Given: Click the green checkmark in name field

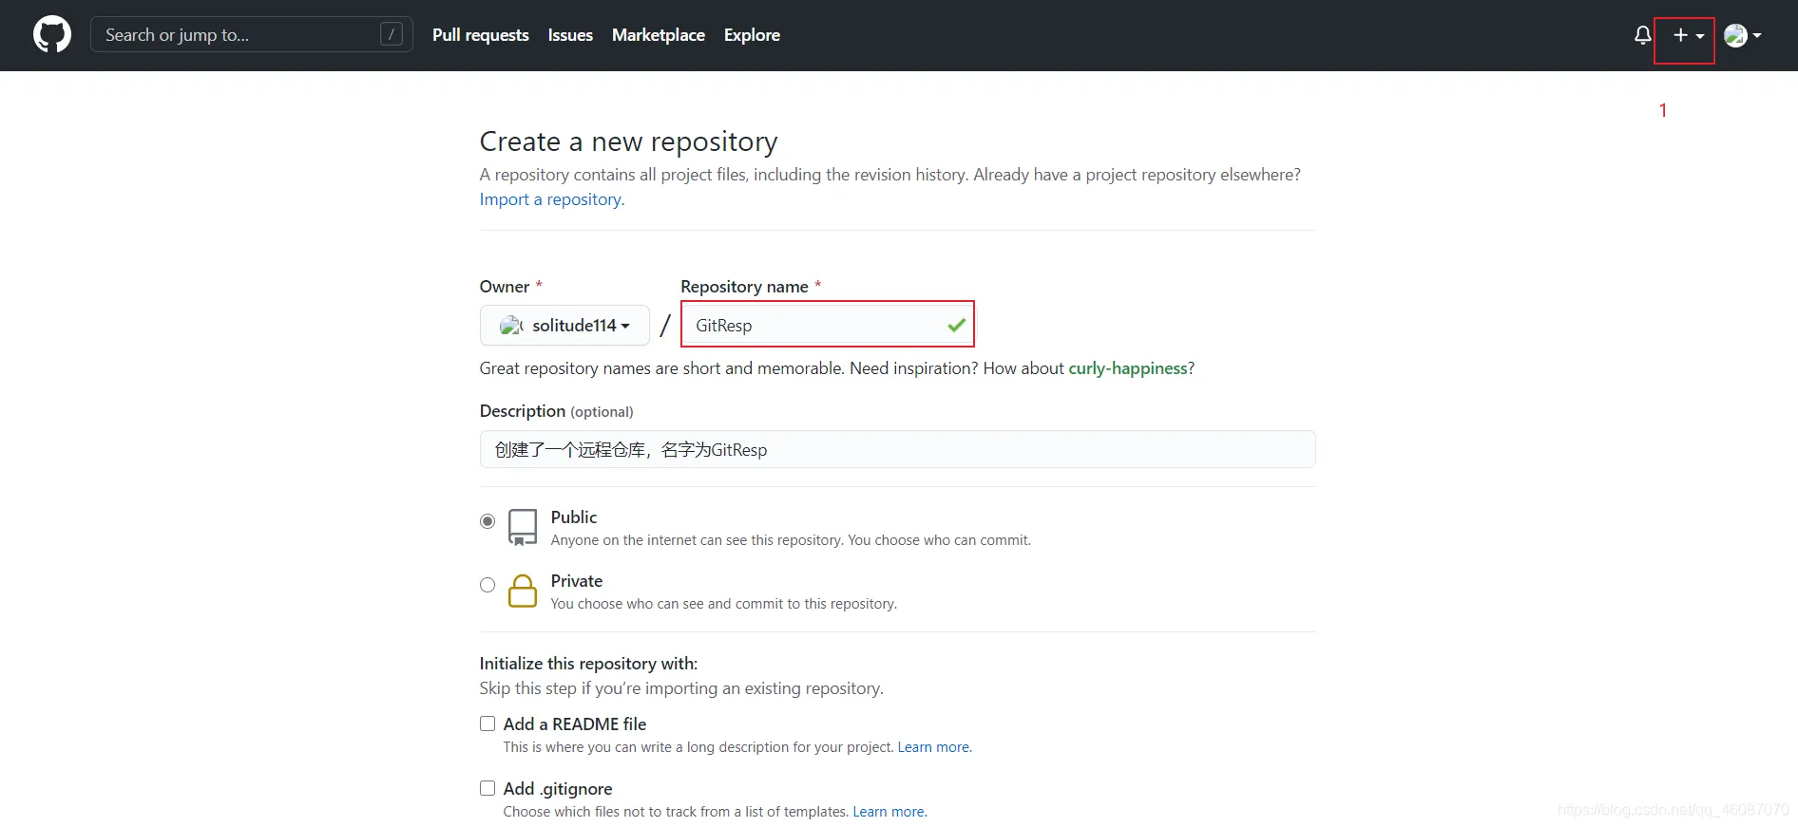Looking at the screenshot, I should [956, 326].
